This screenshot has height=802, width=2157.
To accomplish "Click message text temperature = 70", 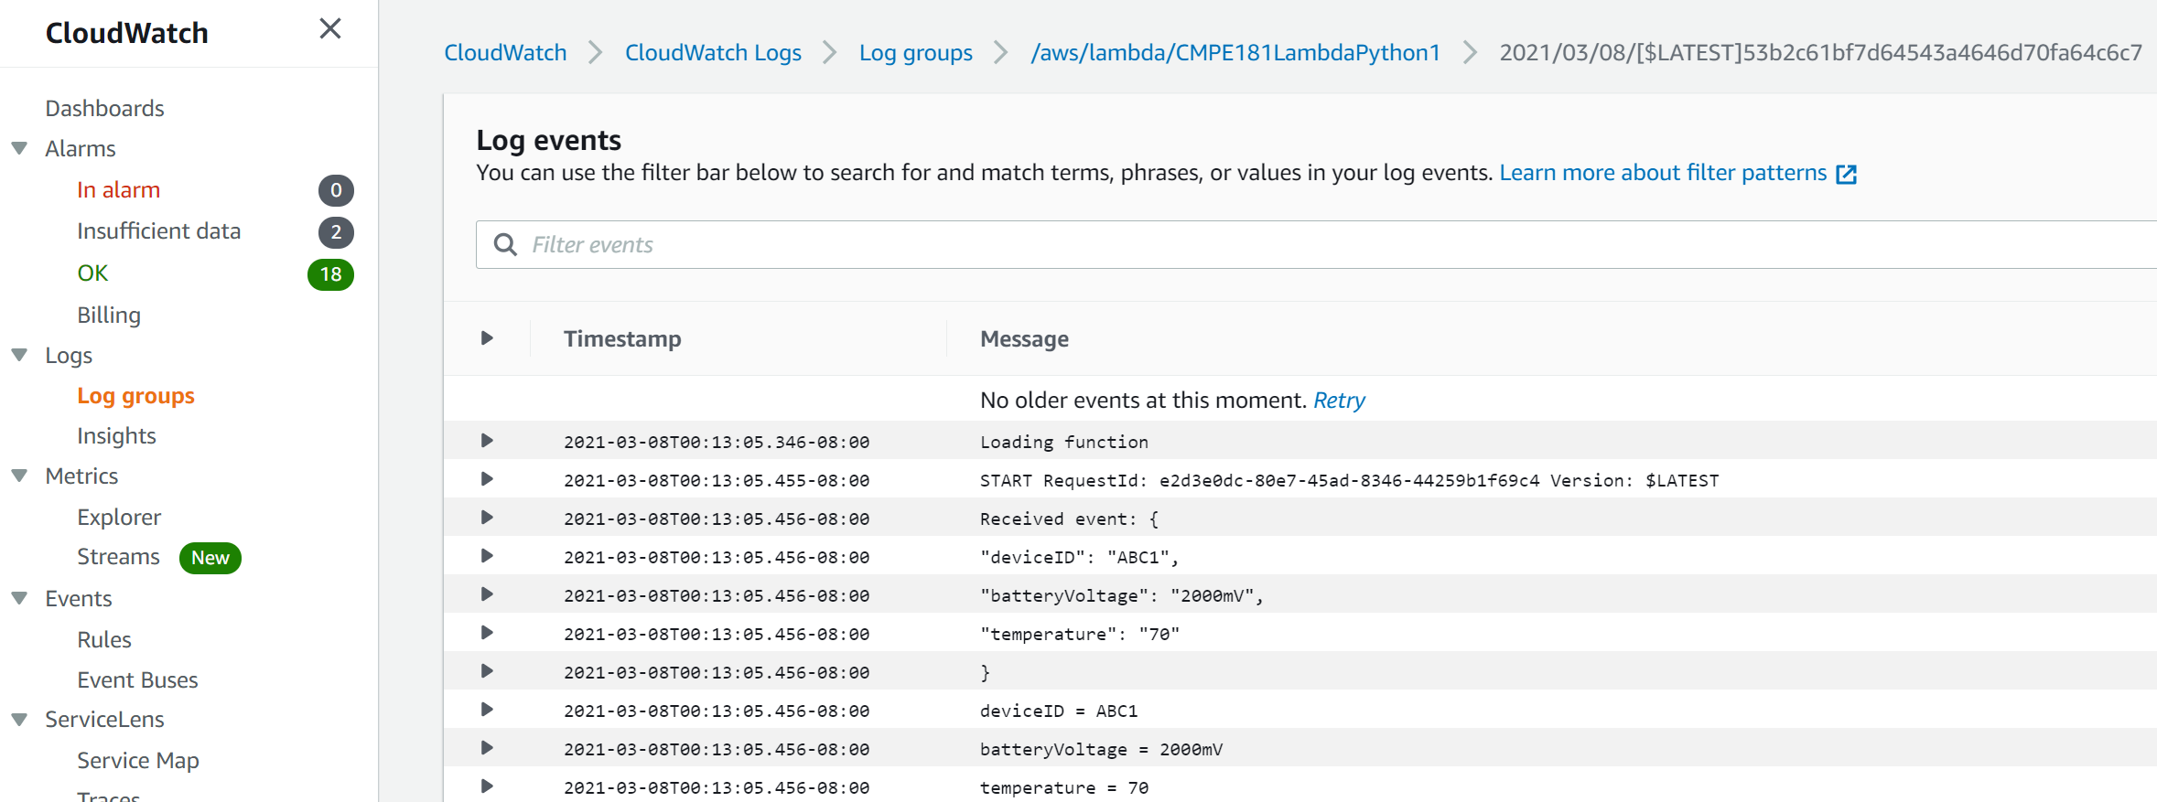I will 1064,788.
